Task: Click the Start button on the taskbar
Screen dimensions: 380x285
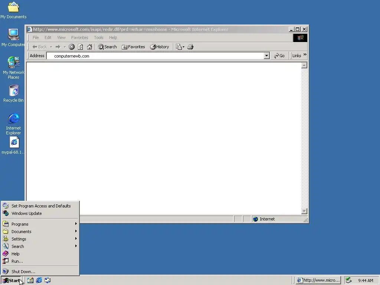Action: tap(12, 281)
